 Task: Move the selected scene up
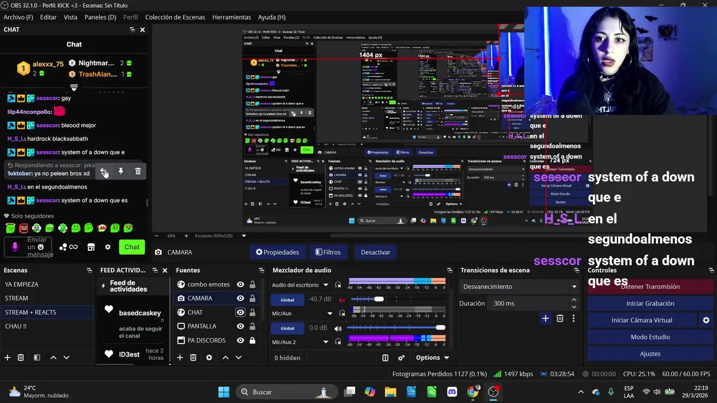(53, 357)
